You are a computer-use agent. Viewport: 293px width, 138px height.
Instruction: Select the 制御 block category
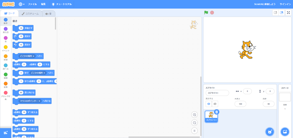[x=6, y=58]
